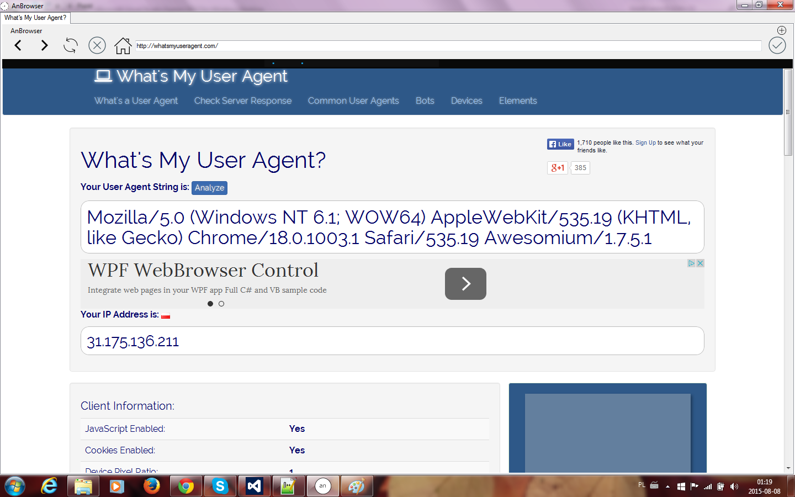Switch to Visual Studio in the taskbar
Screen dimensions: 795x497
(254, 486)
